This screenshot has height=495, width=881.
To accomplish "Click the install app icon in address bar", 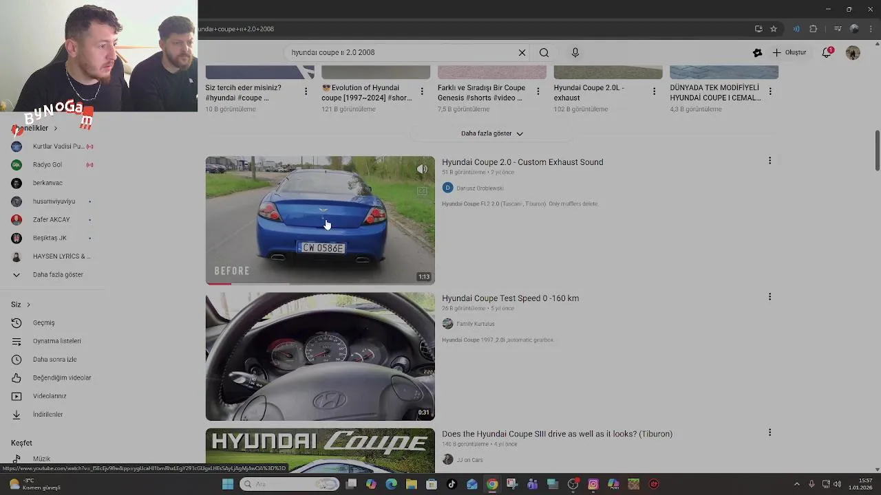I will (758, 29).
